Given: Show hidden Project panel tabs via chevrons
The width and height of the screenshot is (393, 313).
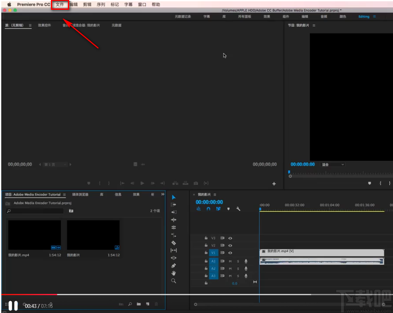Looking at the screenshot, I should [x=163, y=194].
